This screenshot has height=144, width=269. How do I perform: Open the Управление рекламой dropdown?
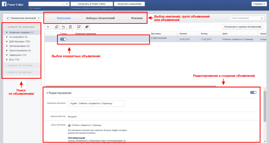[23, 18]
